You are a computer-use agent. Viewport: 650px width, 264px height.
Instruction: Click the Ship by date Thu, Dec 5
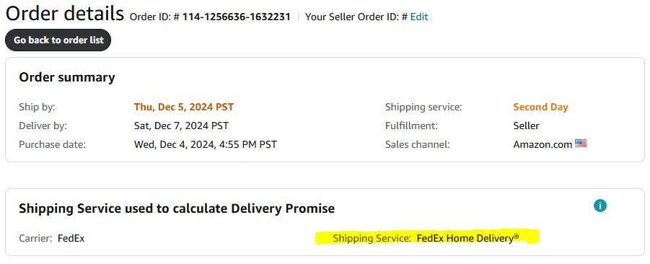pyautogui.click(x=184, y=107)
